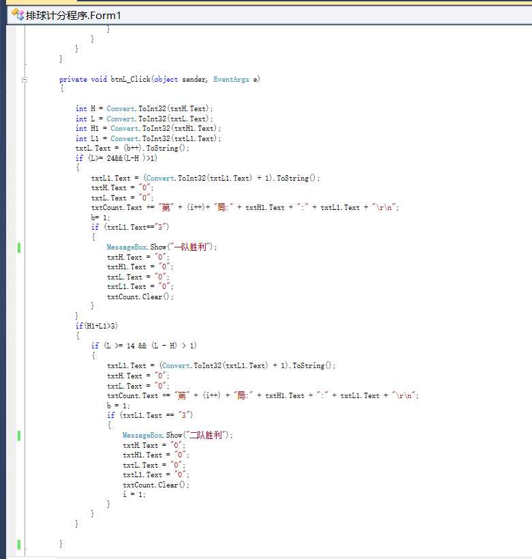Click the btnL_Click method name
Screen dimensions: 532x559
(x=130, y=79)
